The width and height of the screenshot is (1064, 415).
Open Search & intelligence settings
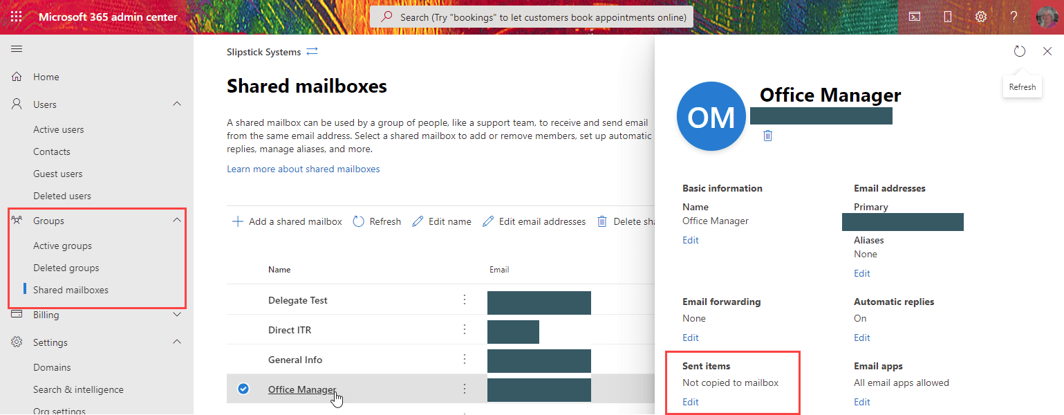click(78, 389)
